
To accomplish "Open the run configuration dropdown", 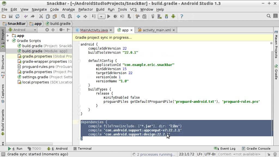I will [x=101, y=17].
